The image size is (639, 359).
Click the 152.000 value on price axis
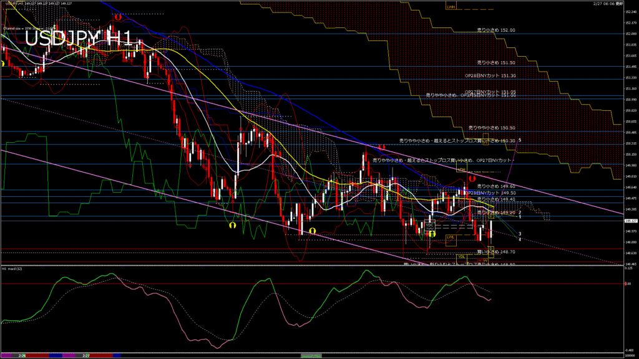pyautogui.click(x=632, y=34)
